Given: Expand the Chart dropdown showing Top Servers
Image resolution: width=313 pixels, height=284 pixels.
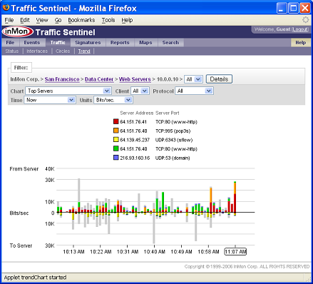Looking at the screenshot, I should [68, 91].
